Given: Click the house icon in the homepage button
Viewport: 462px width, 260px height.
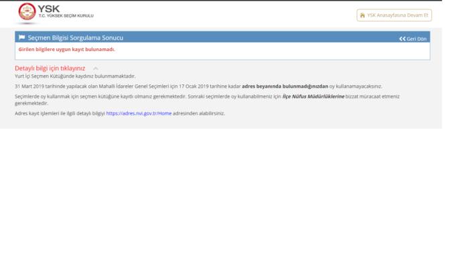Looking at the screenshot, I should click(362, 15).
